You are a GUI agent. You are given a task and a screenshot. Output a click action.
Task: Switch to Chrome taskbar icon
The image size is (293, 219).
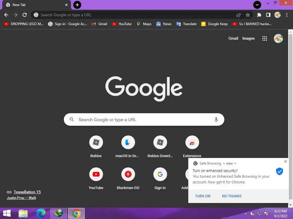pos(76,213)
